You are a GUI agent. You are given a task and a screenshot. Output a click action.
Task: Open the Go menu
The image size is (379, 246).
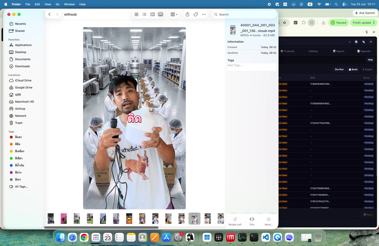point(57,4)
